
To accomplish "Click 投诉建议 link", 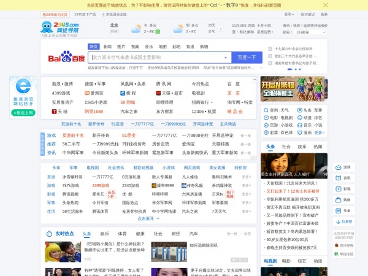I will coord(308,15).
